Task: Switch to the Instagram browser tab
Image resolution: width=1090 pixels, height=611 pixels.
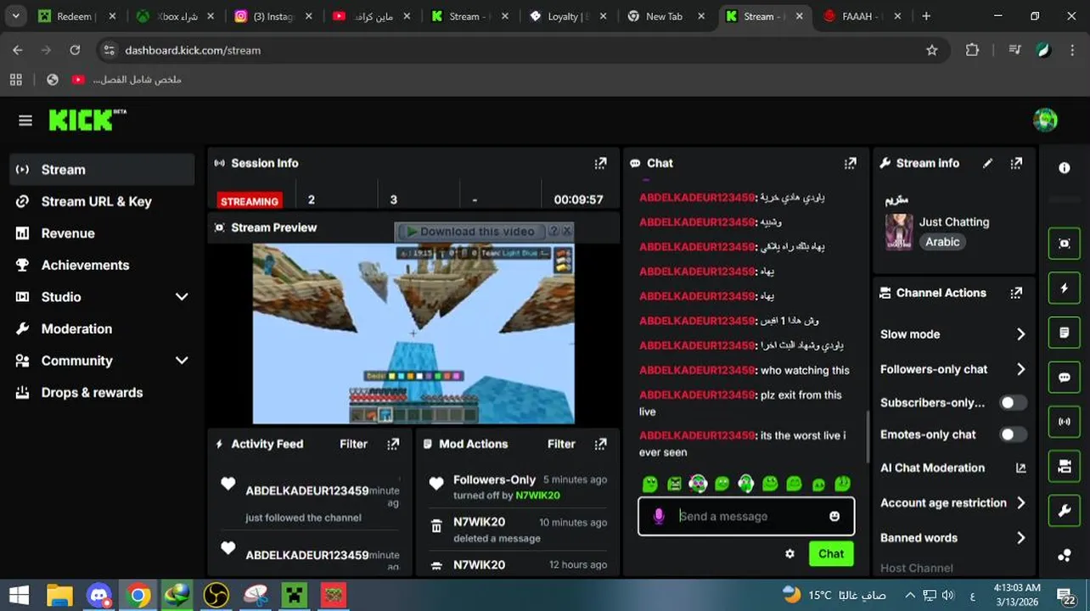Action: pyautogui.click(x=273, y=16)
